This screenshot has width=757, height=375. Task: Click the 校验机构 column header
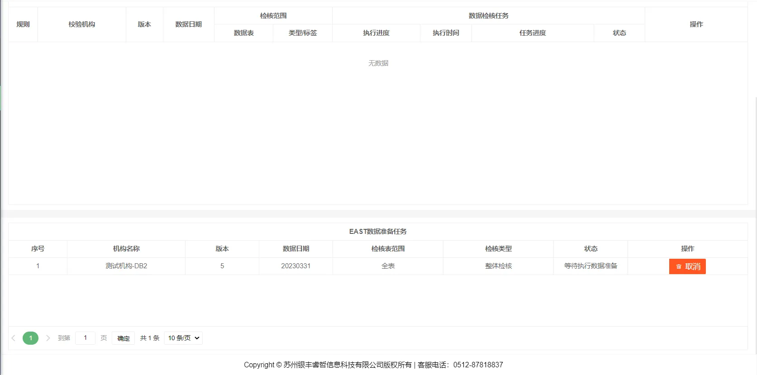point(82,24)
